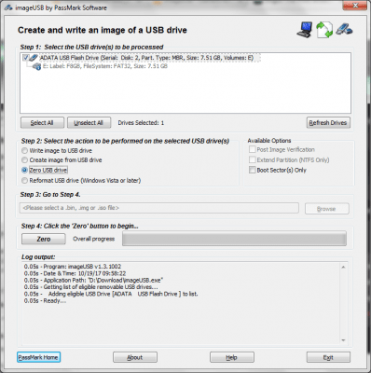The image size is (371, 373).
Task: Uncheck the ADATA USB Flash Drive checkbox
Action: [25, 58]
